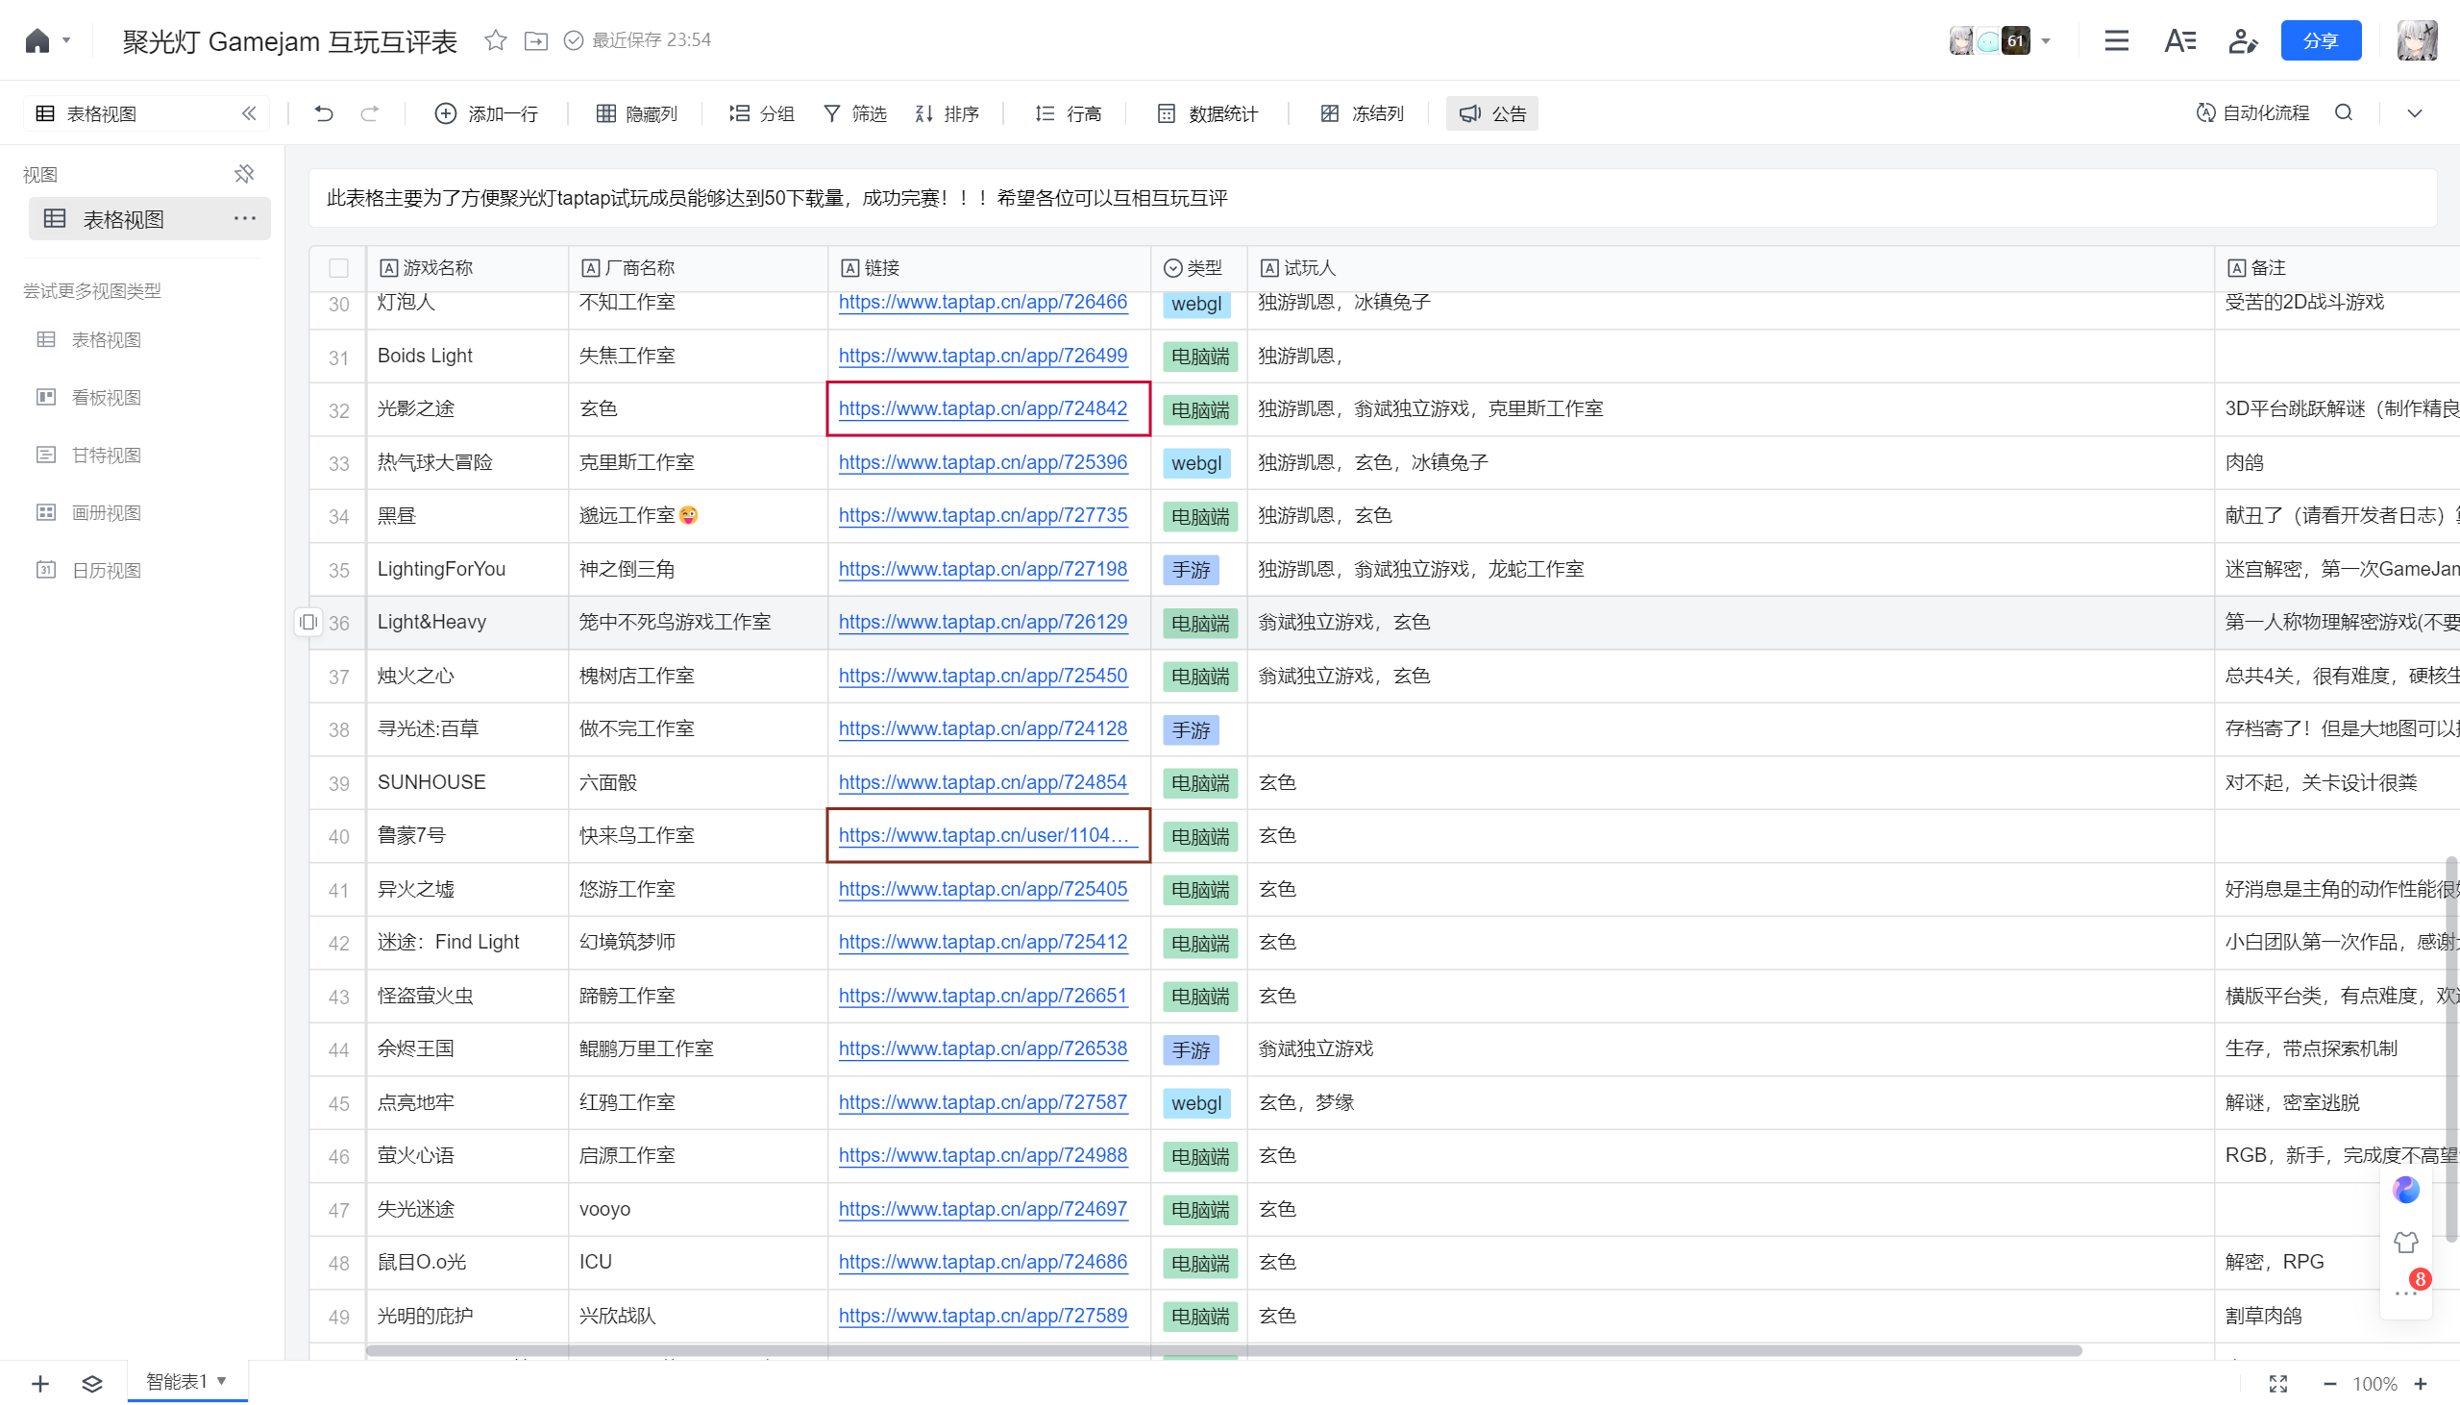2460x1405 pixels.
Task: Toggle the select-all rows checkbox
Action: click(337, 268)
